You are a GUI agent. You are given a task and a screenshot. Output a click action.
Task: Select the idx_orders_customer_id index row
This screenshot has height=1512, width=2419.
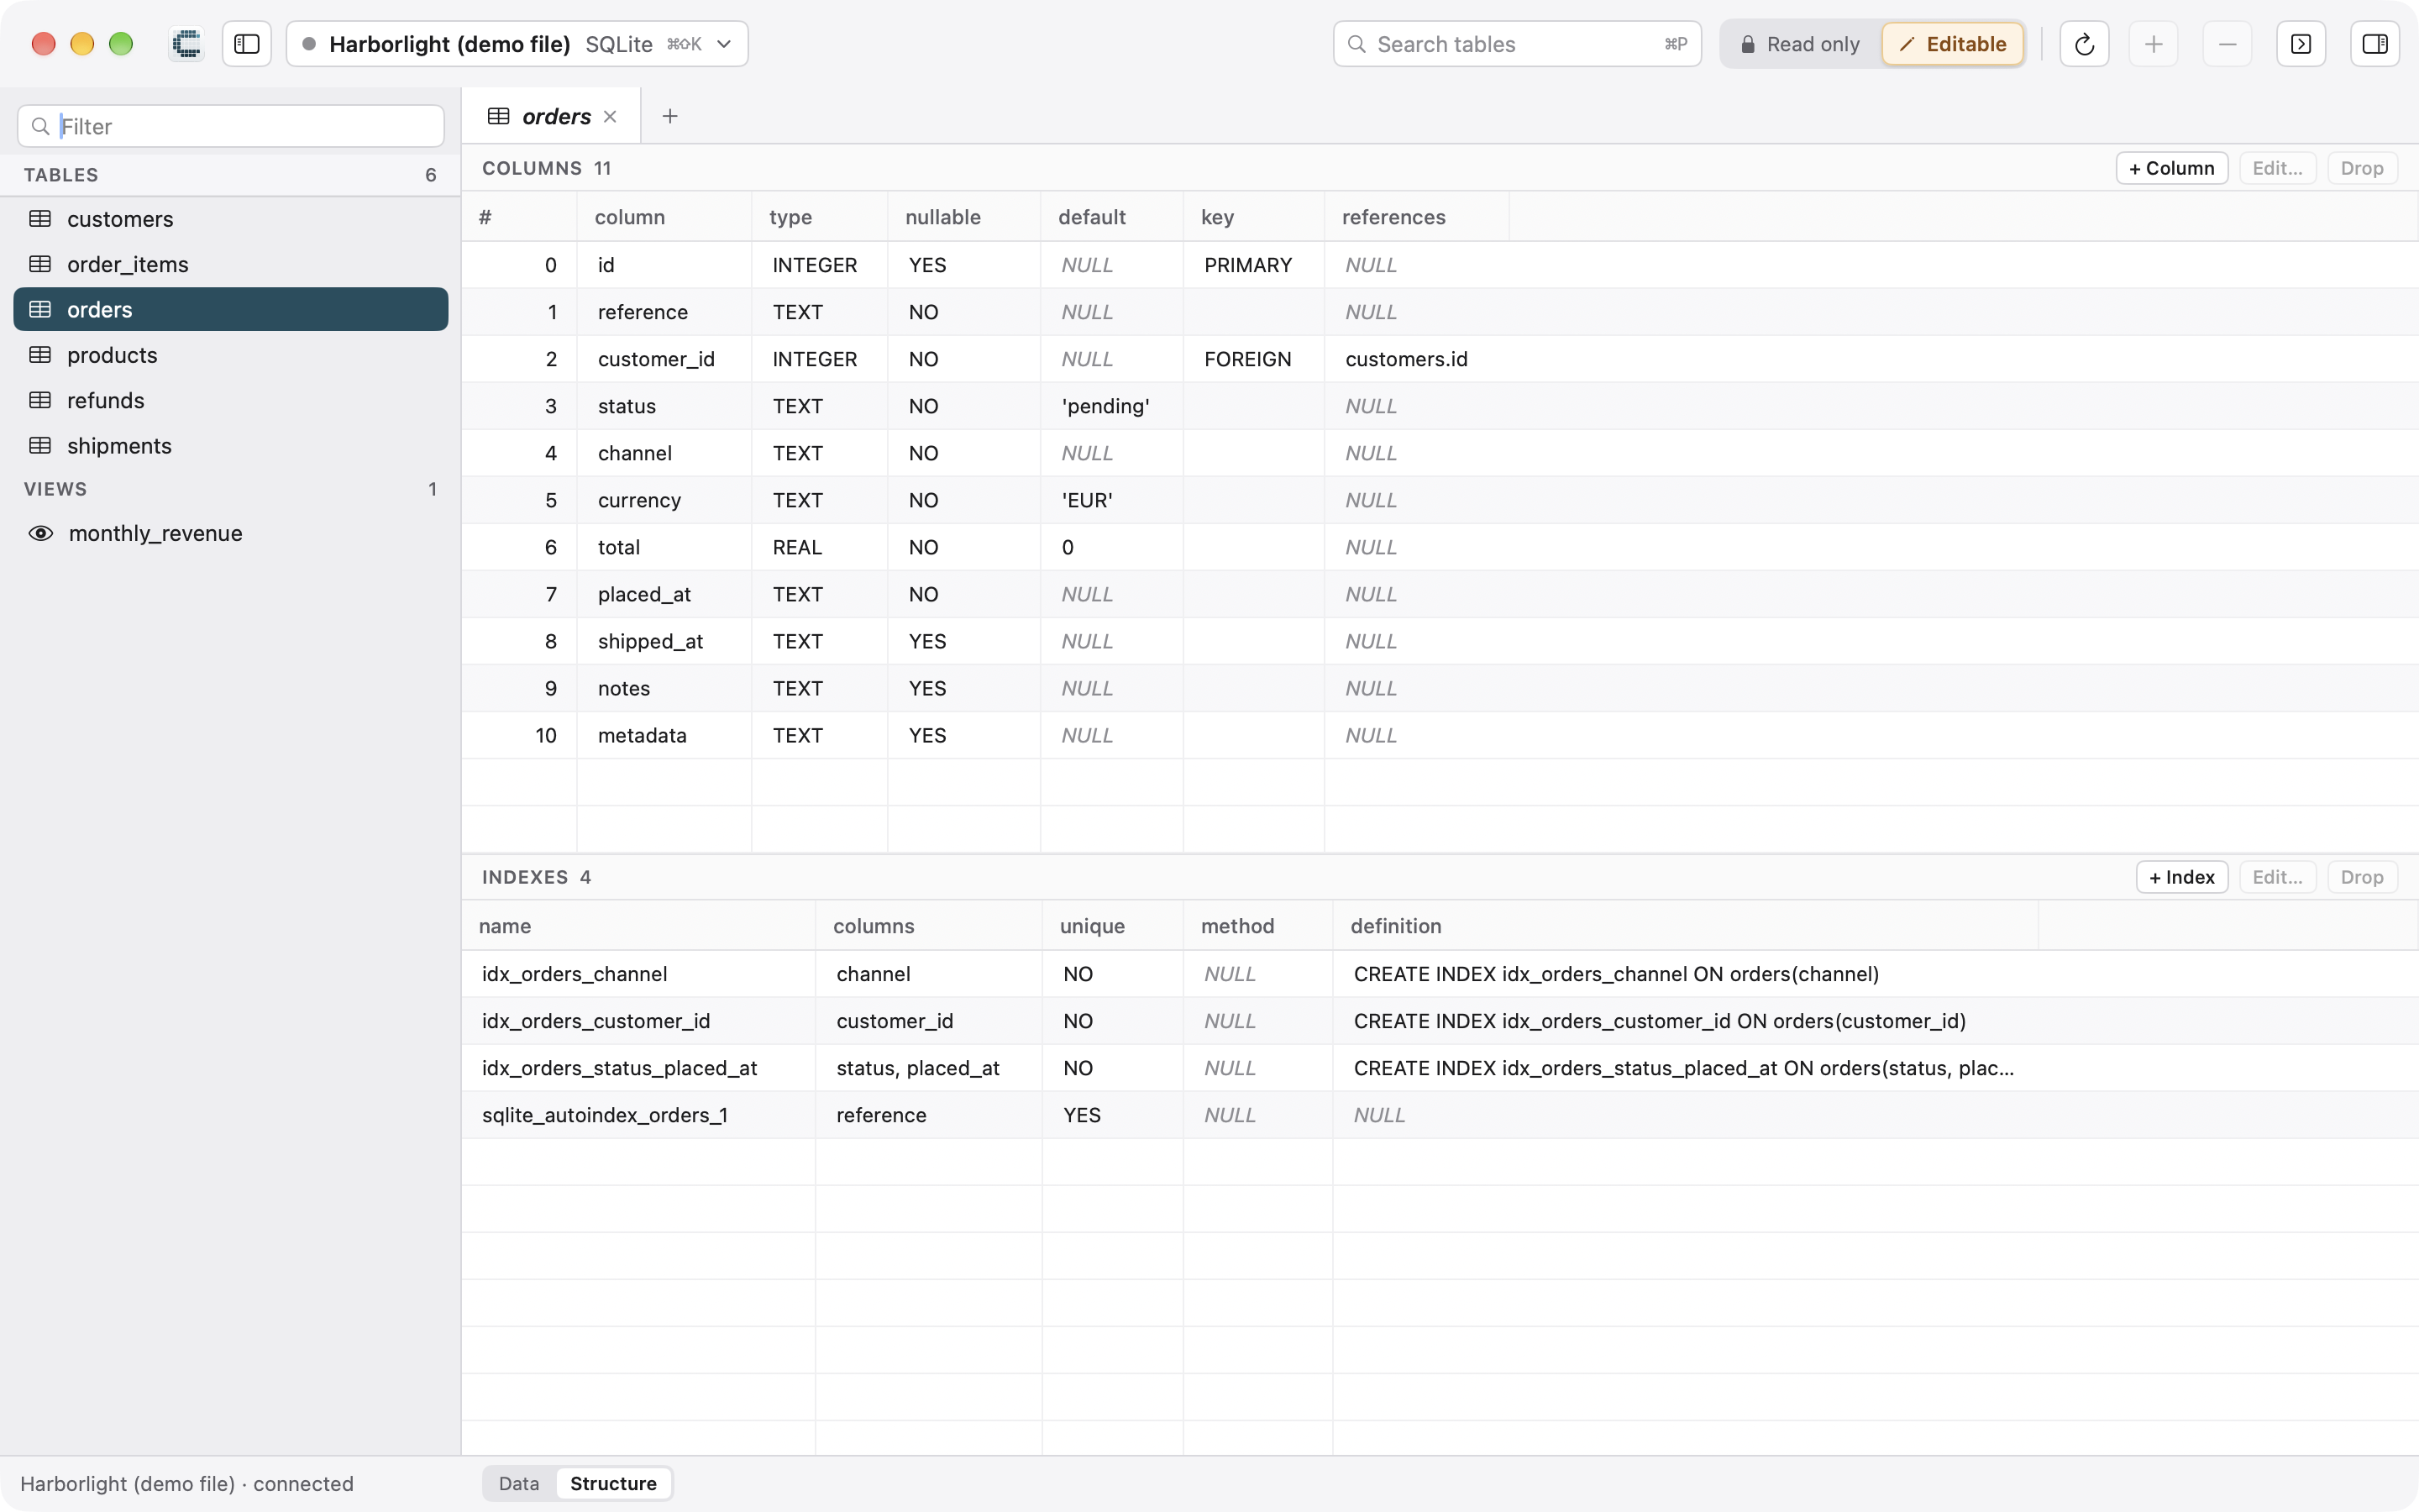pyautogui.click(x=1440, y=1021)
